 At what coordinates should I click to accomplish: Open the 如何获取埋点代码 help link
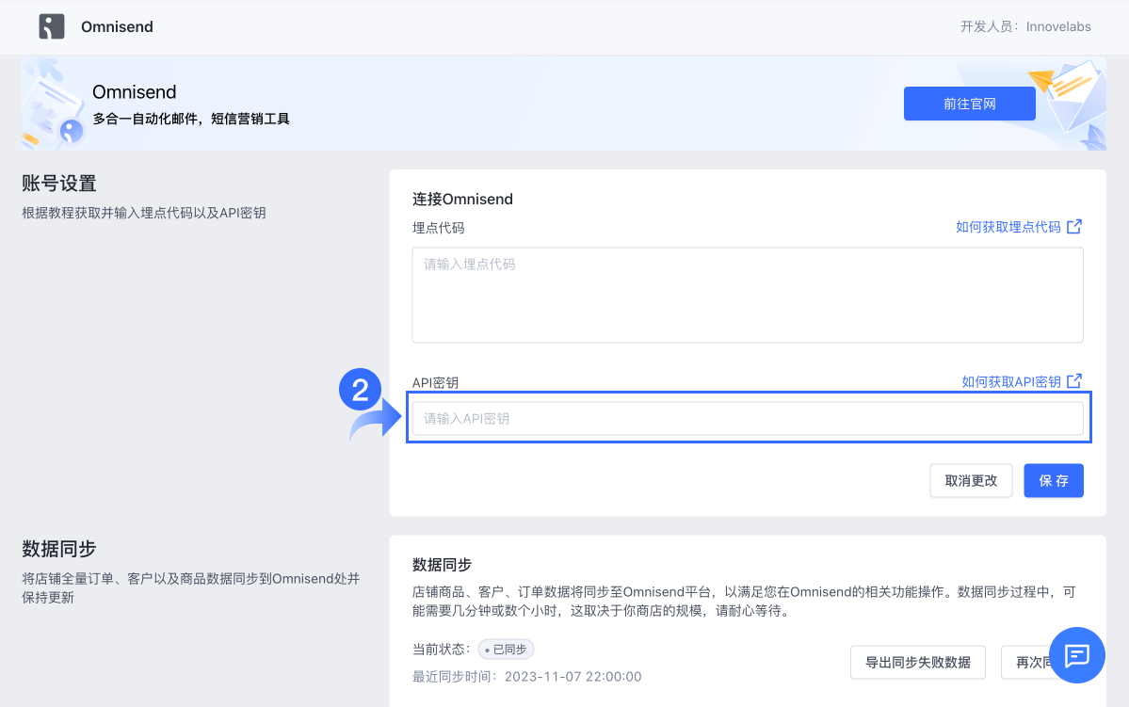[x=1008, y=227]
